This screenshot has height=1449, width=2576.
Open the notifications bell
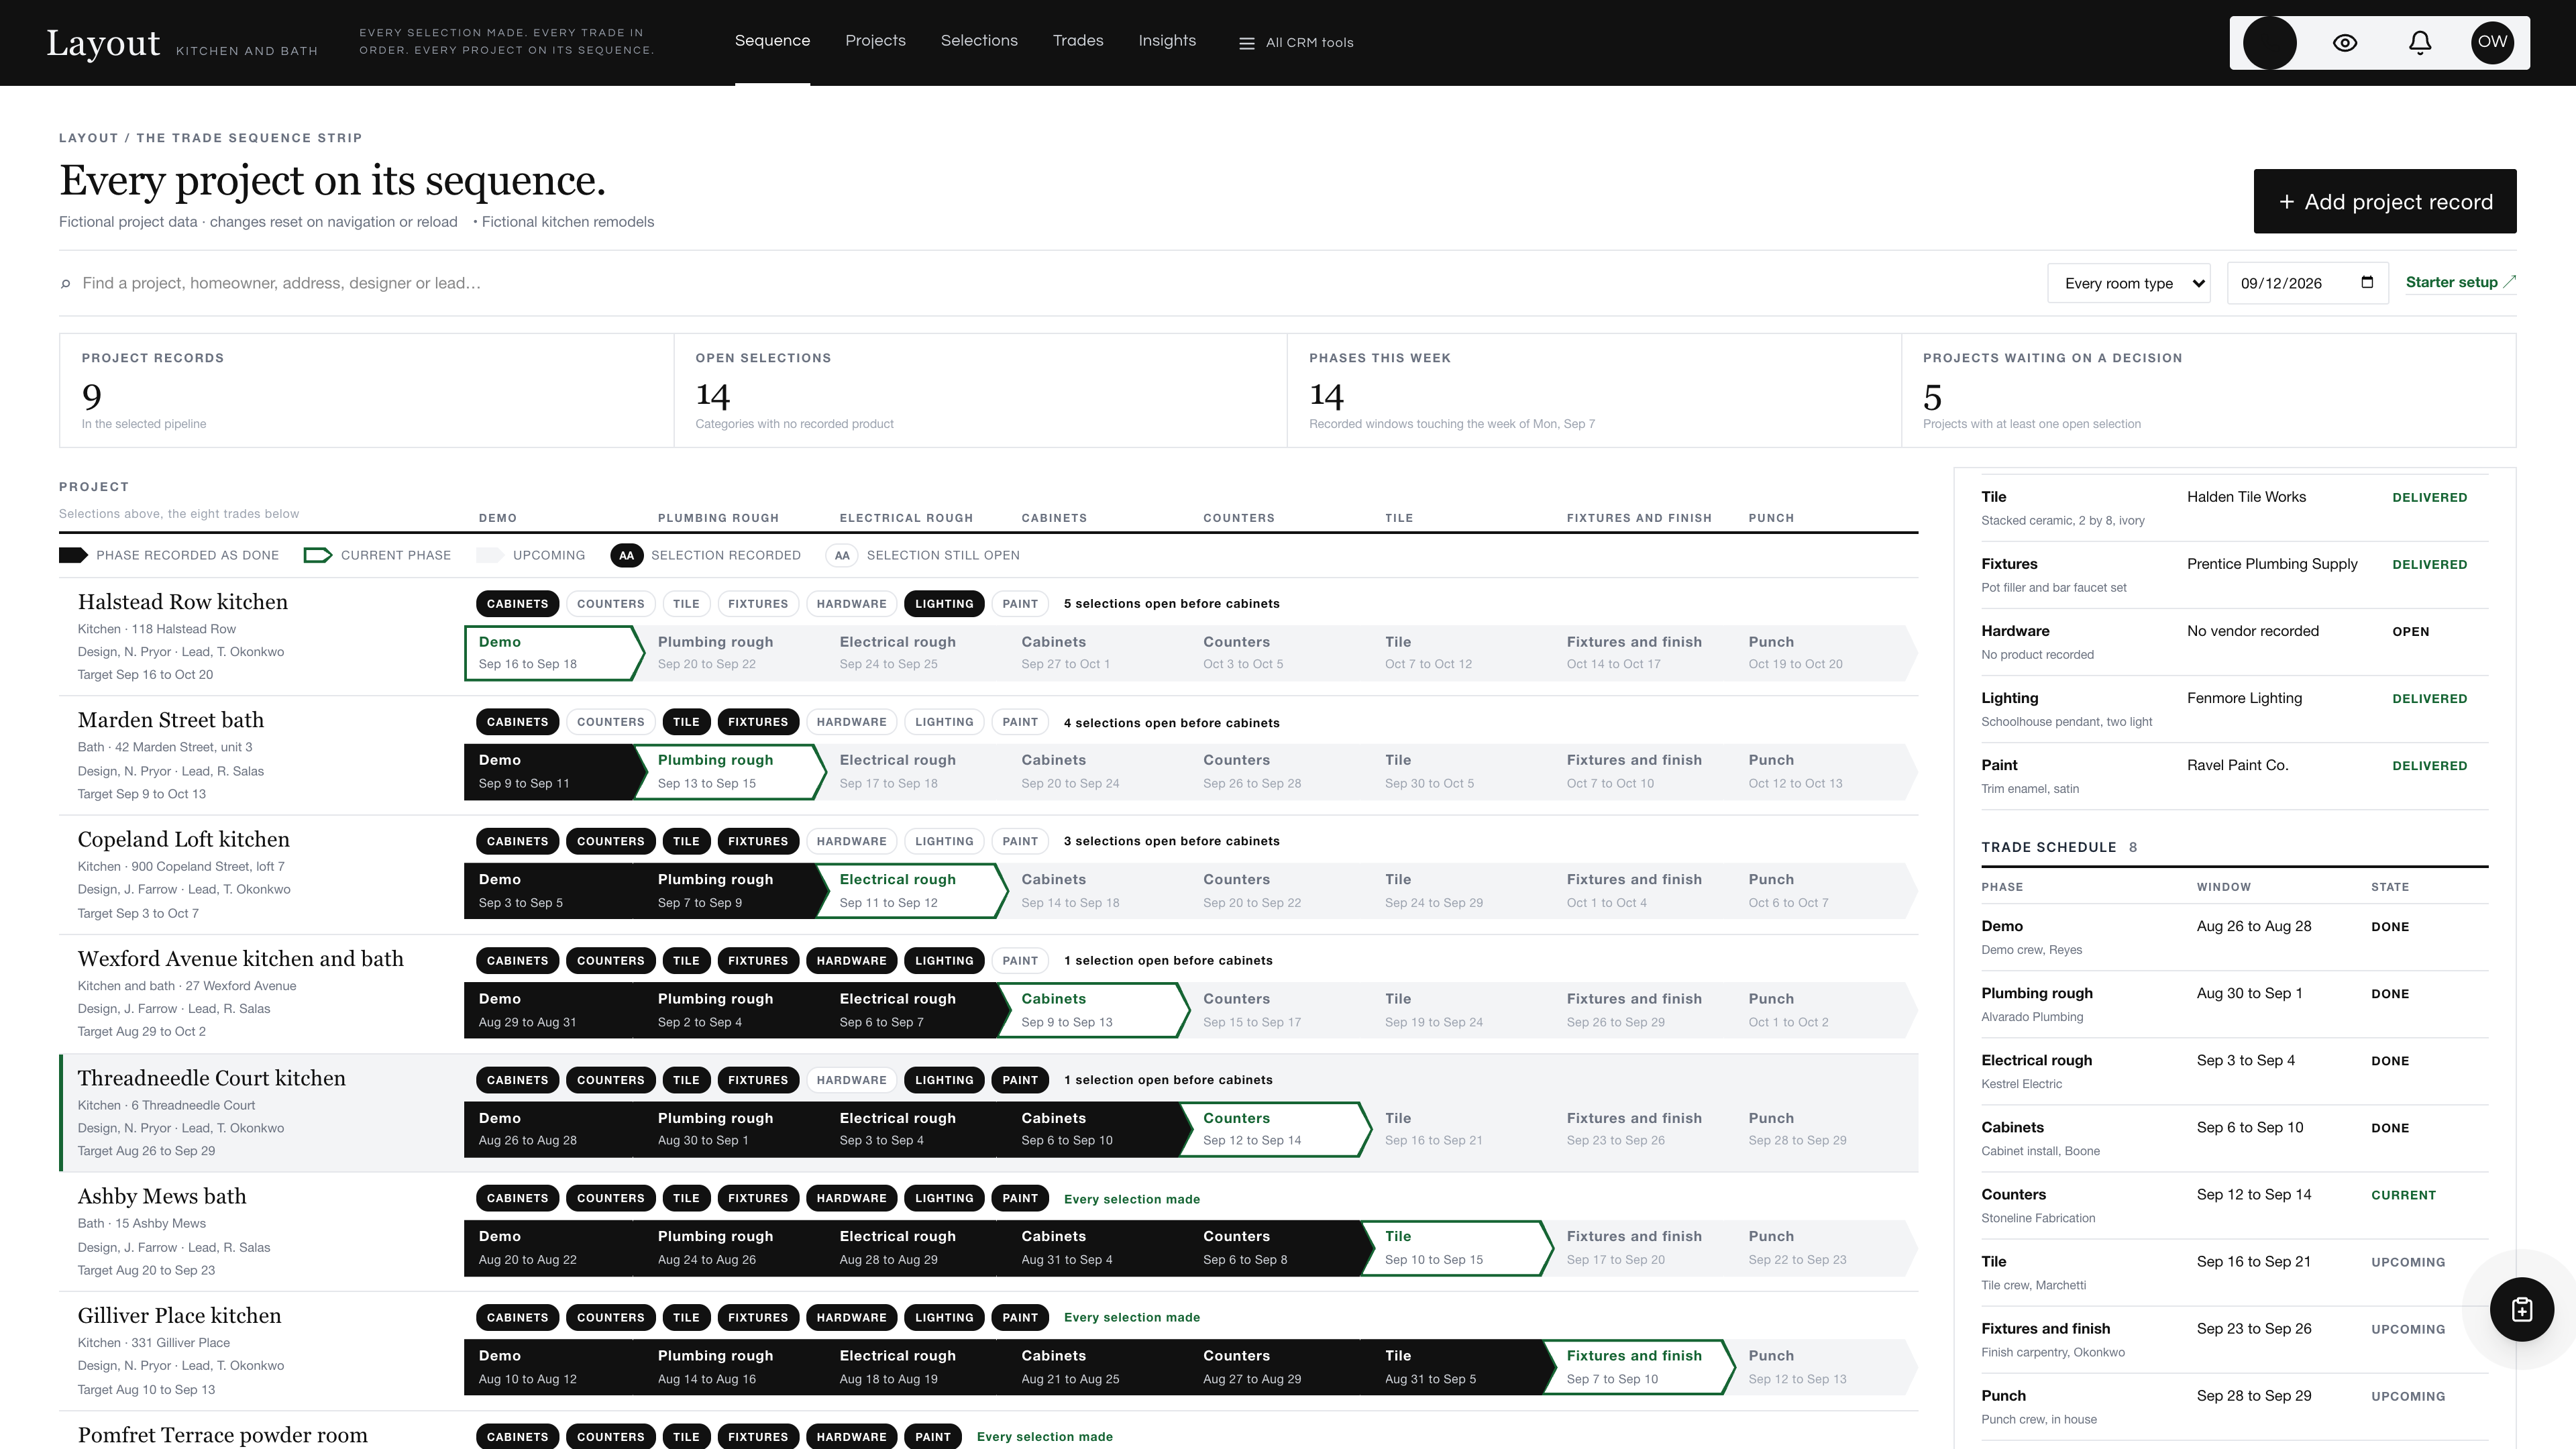(2420, 42)
